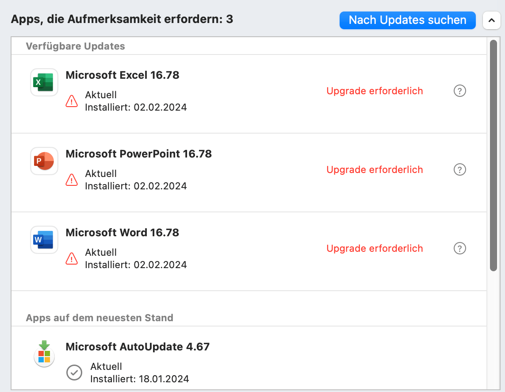This screenshot has height=392, width=505.
Task: Click the Microsoft Excel app icon
Action: click(44, 82)
